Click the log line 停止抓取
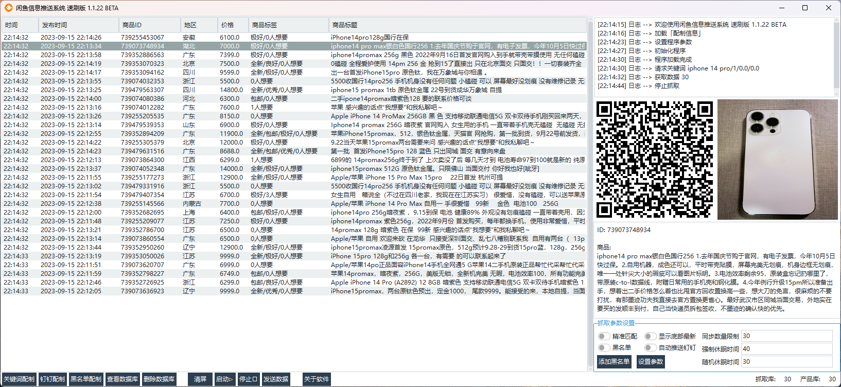The width and height of the screenshot is (841, 387). click(638, 86)
